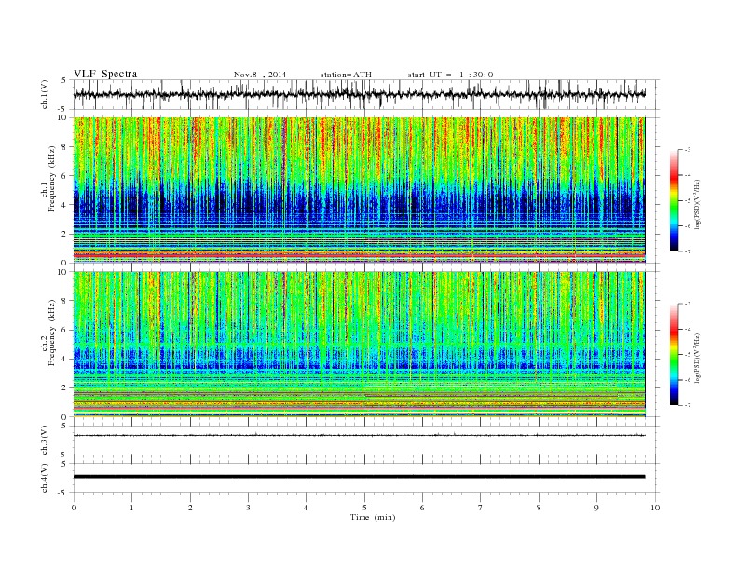Select the date 'Nov.8 , 2014' text
This screenshot has width=738, height=570.
click(260, 75)
